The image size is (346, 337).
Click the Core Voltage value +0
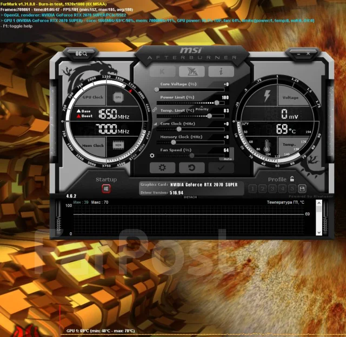pos(226,84)
